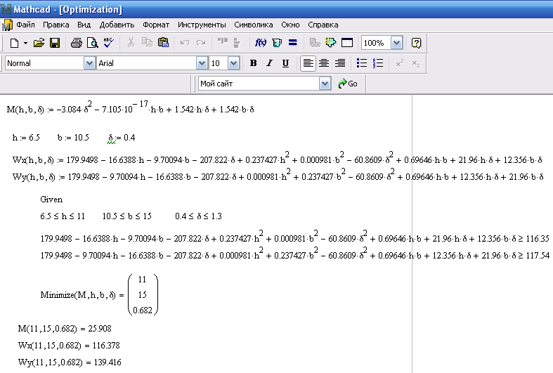The image size is (553, 373).
Task: Toggle Underline text formatting
Action: pyautogui.click(x=285, y=63)
